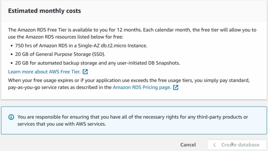Click the free usage expires paragraph
This screenshot has width=268, height=151.
point(129,84)
